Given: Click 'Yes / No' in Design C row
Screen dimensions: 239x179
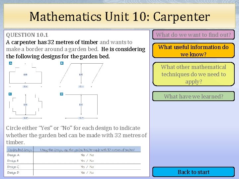Looking at the screenshot, I should [x=87, y=167].
